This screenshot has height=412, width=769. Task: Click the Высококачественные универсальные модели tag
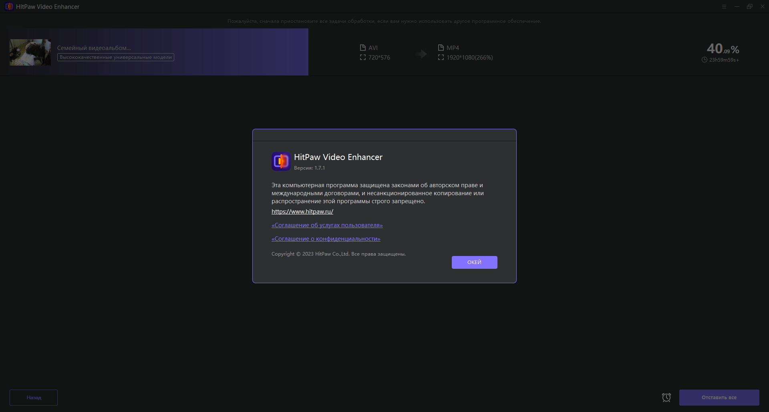click(116, 57)
